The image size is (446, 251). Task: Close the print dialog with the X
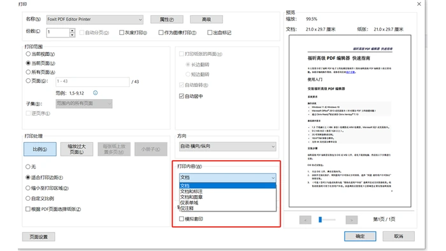419,4
